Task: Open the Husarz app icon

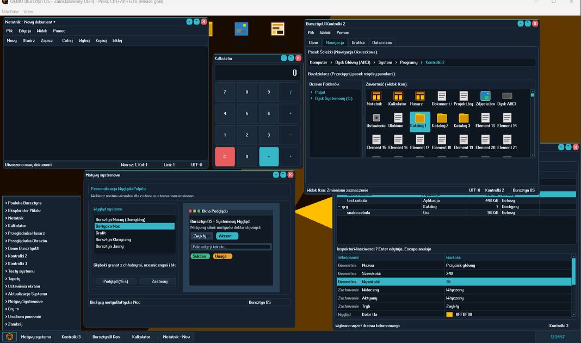Action: point(419,99)
